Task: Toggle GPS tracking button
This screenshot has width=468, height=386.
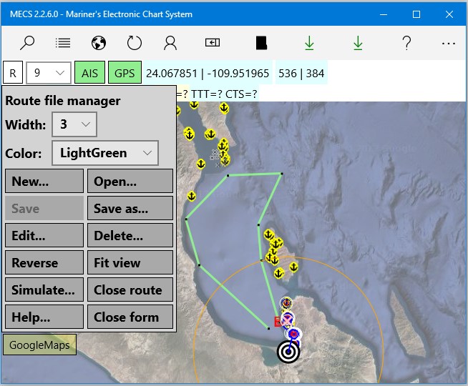Action: [125, 73]
